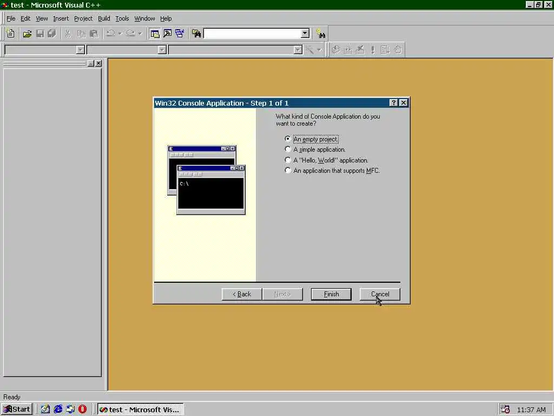Click the Build toolbar icon
Viewport: 554px width, 416px height.
click(x=348, y=50)
